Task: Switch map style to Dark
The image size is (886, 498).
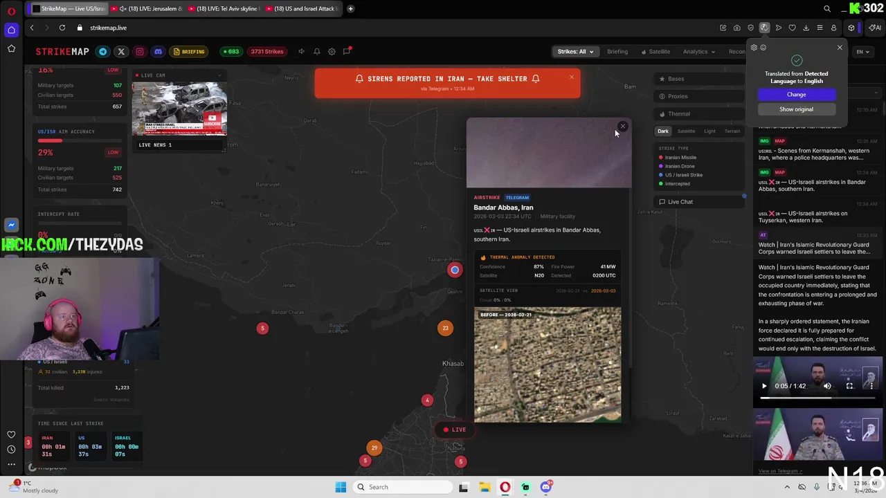Action: pos(663,131)
